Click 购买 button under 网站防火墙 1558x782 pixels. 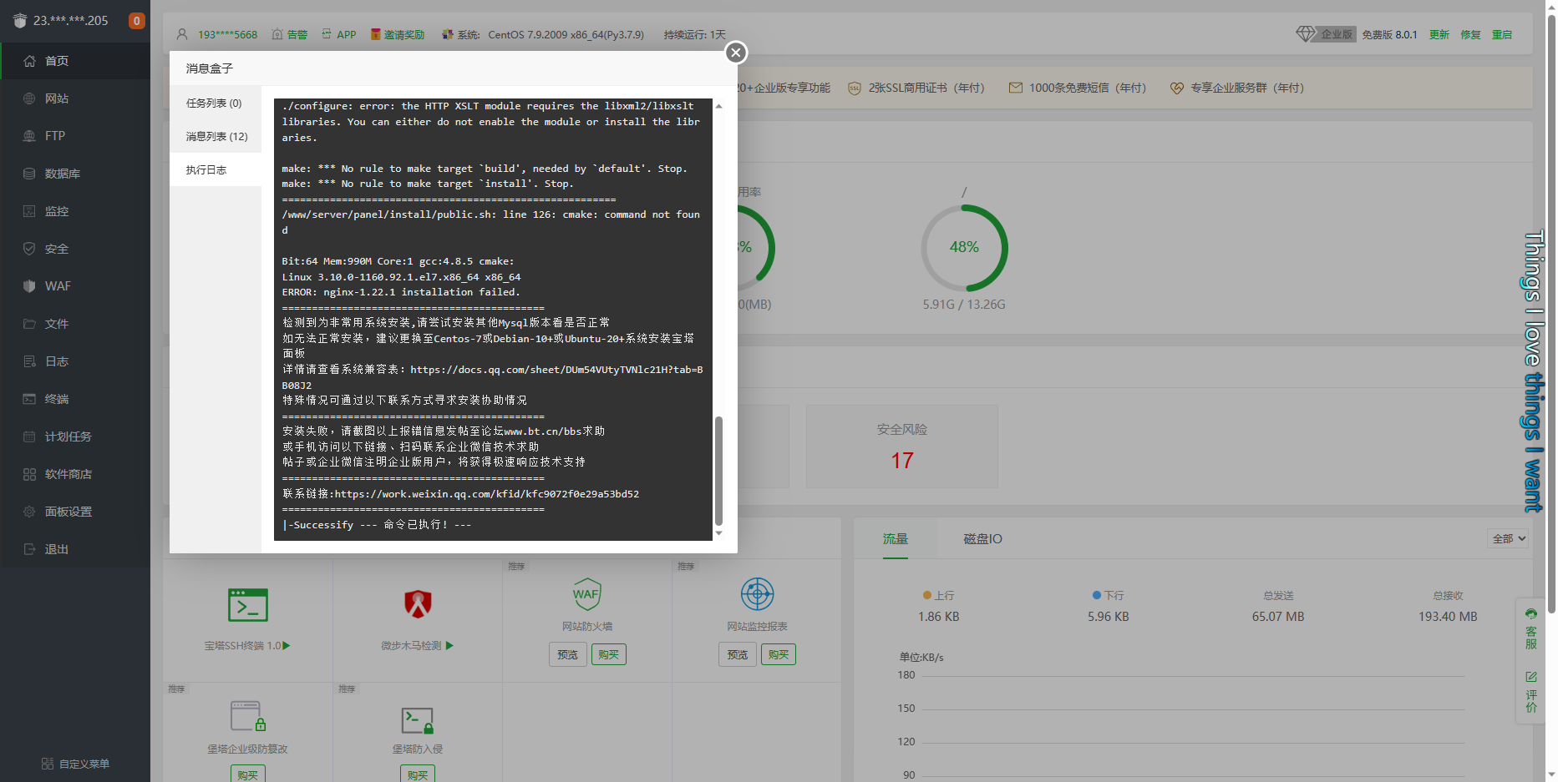click(x=608, y=654)
